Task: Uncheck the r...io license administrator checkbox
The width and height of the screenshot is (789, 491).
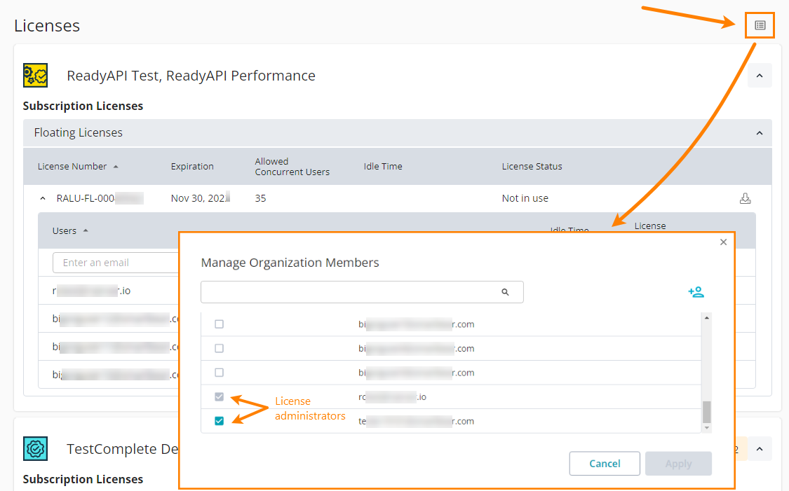Action: tap(219, 396)
